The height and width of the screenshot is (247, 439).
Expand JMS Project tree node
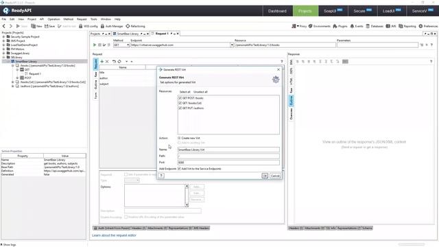pos(3,41)
